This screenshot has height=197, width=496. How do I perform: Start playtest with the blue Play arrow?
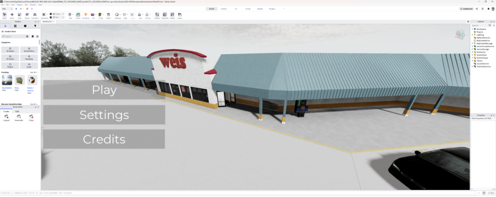pos(16,9)
